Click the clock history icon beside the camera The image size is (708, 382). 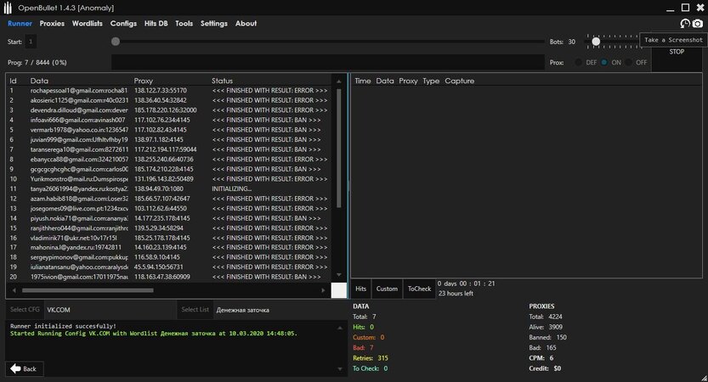[685, 24]
